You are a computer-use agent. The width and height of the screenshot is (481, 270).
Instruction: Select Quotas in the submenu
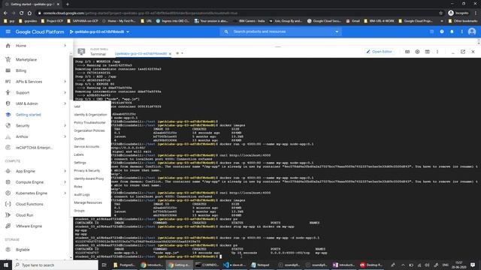(x=79, y=139)
